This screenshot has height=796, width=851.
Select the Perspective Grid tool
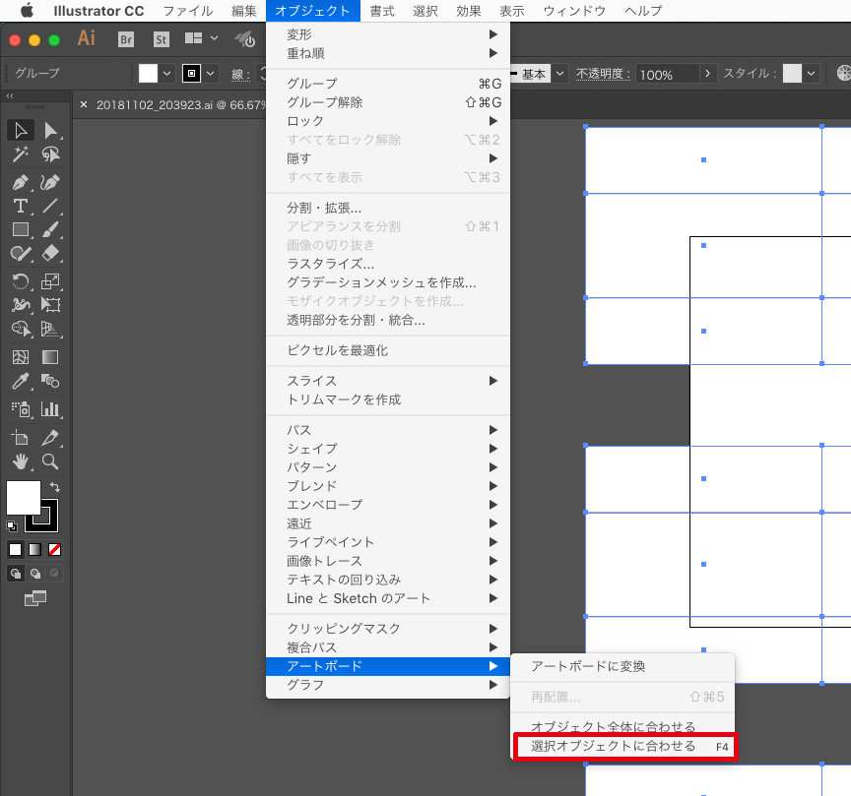click(50, 329)
